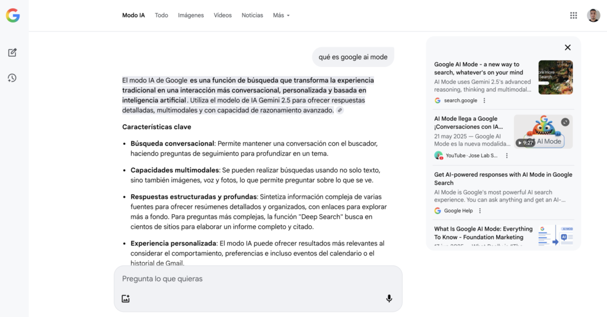Open options for the YouTube Jose Lab source
Screen dimensions: 607x317
[507, 156]
